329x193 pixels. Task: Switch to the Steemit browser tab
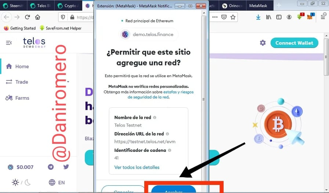14,6
